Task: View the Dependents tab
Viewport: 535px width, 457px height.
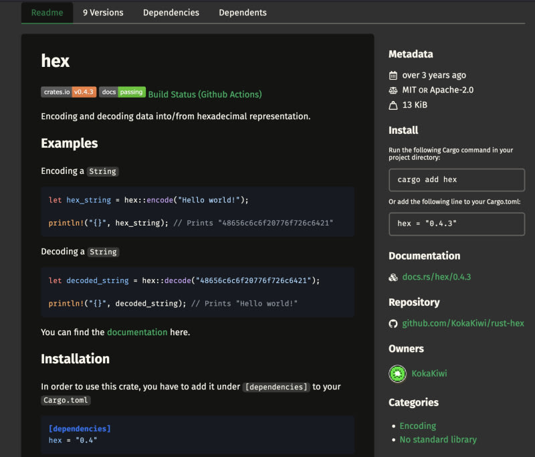Action: click(243, 13)
